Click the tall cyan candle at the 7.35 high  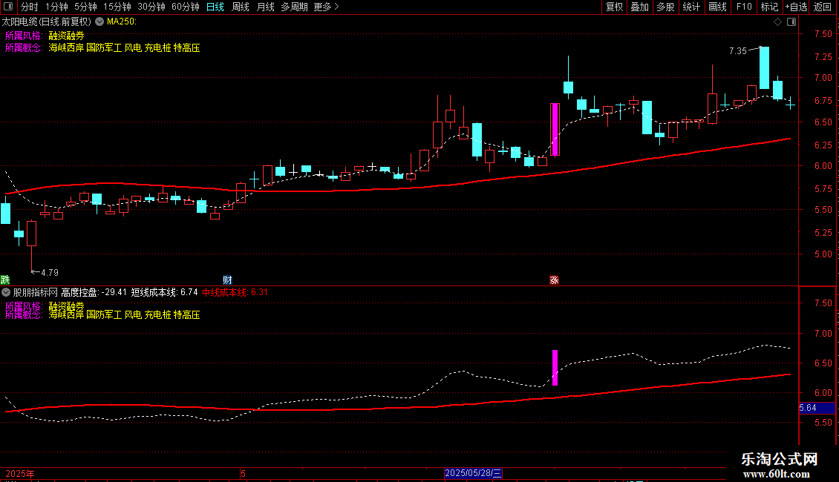pyautogui.click(x=765, y=68)
